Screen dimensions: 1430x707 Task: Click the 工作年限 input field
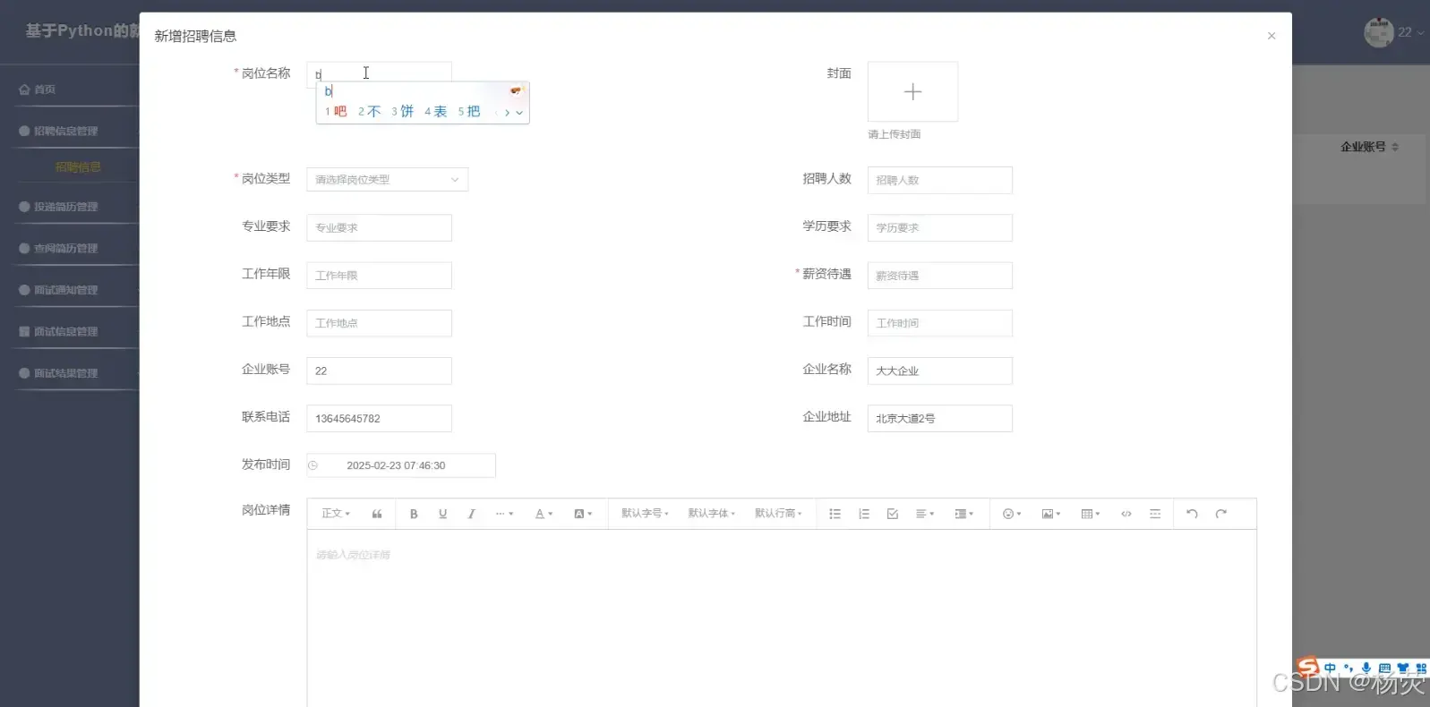(379, 275)
